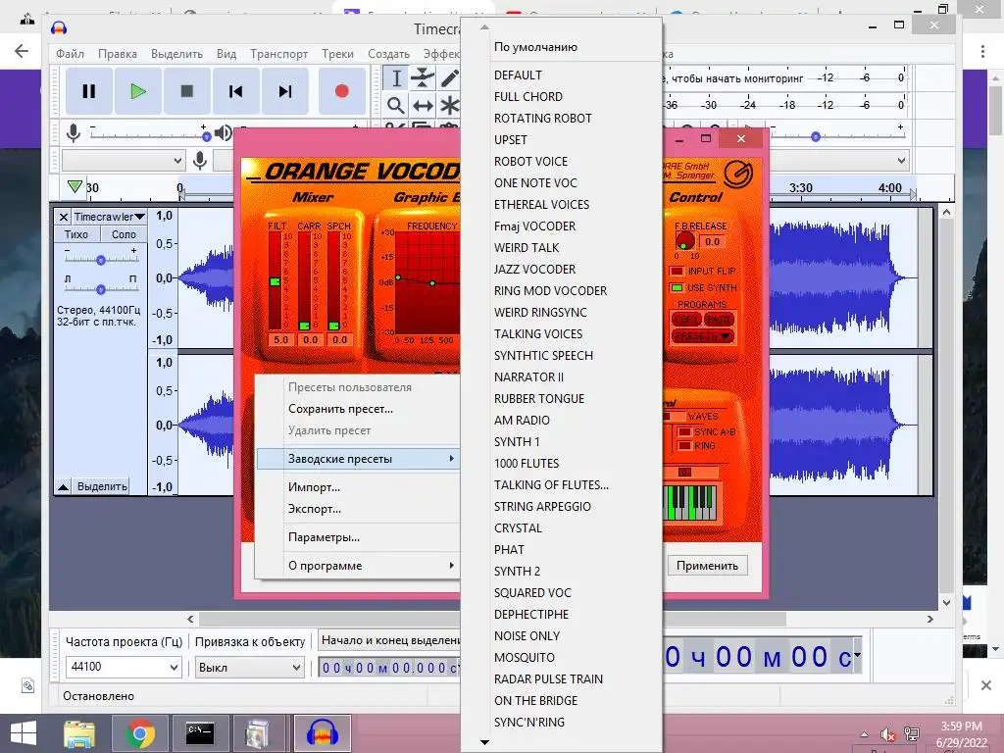
Task: Click Audacity headphones icon in taskbar
Action: (x=322, y=733)
